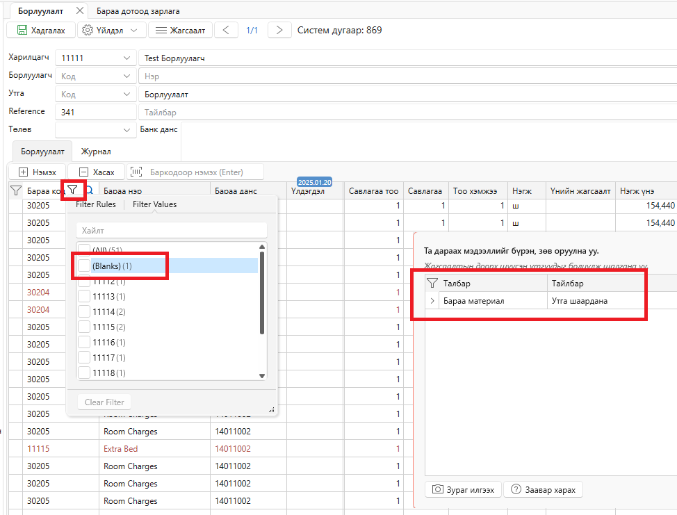Check the (All) filter checkbox
This screenshot has width=677, height=515.
84,250
